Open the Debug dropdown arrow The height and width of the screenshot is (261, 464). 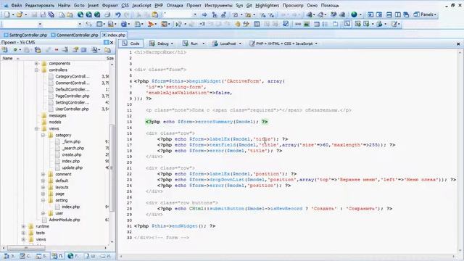[172, 43]
